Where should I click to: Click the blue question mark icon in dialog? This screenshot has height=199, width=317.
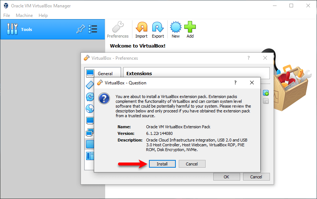pyautogui.click(x=104, y=98)
